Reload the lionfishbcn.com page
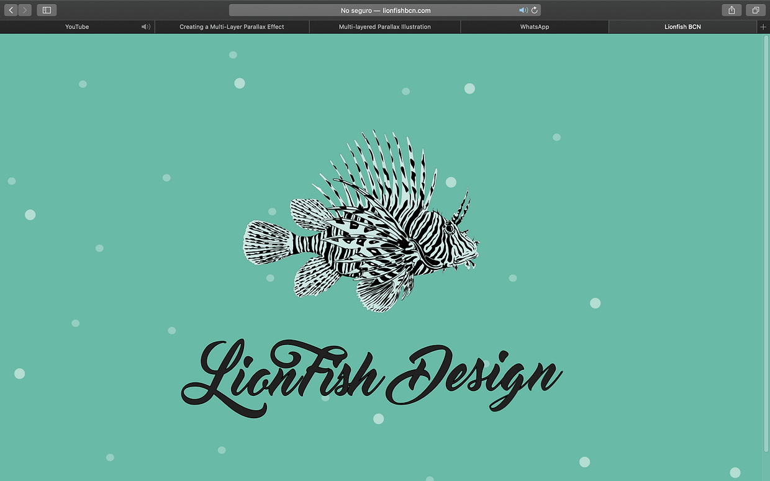The width and height of the screenshot is (770, 481). [535, 10]
